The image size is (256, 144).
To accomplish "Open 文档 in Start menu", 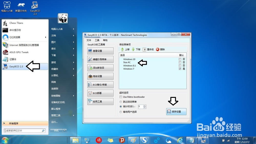I will tap(63, 35).
